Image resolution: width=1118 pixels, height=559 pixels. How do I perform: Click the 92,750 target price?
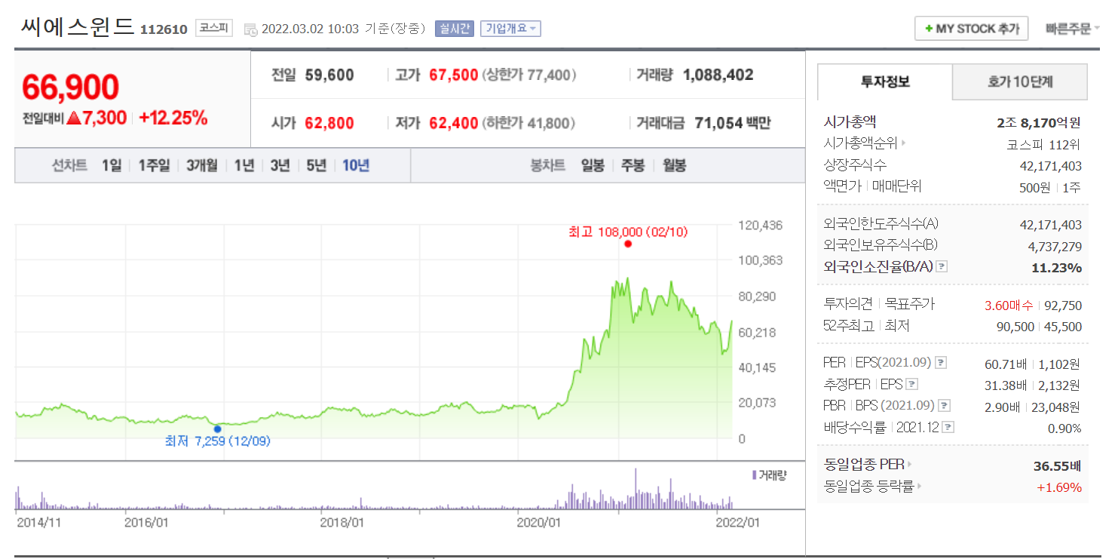click(1063, 306)
